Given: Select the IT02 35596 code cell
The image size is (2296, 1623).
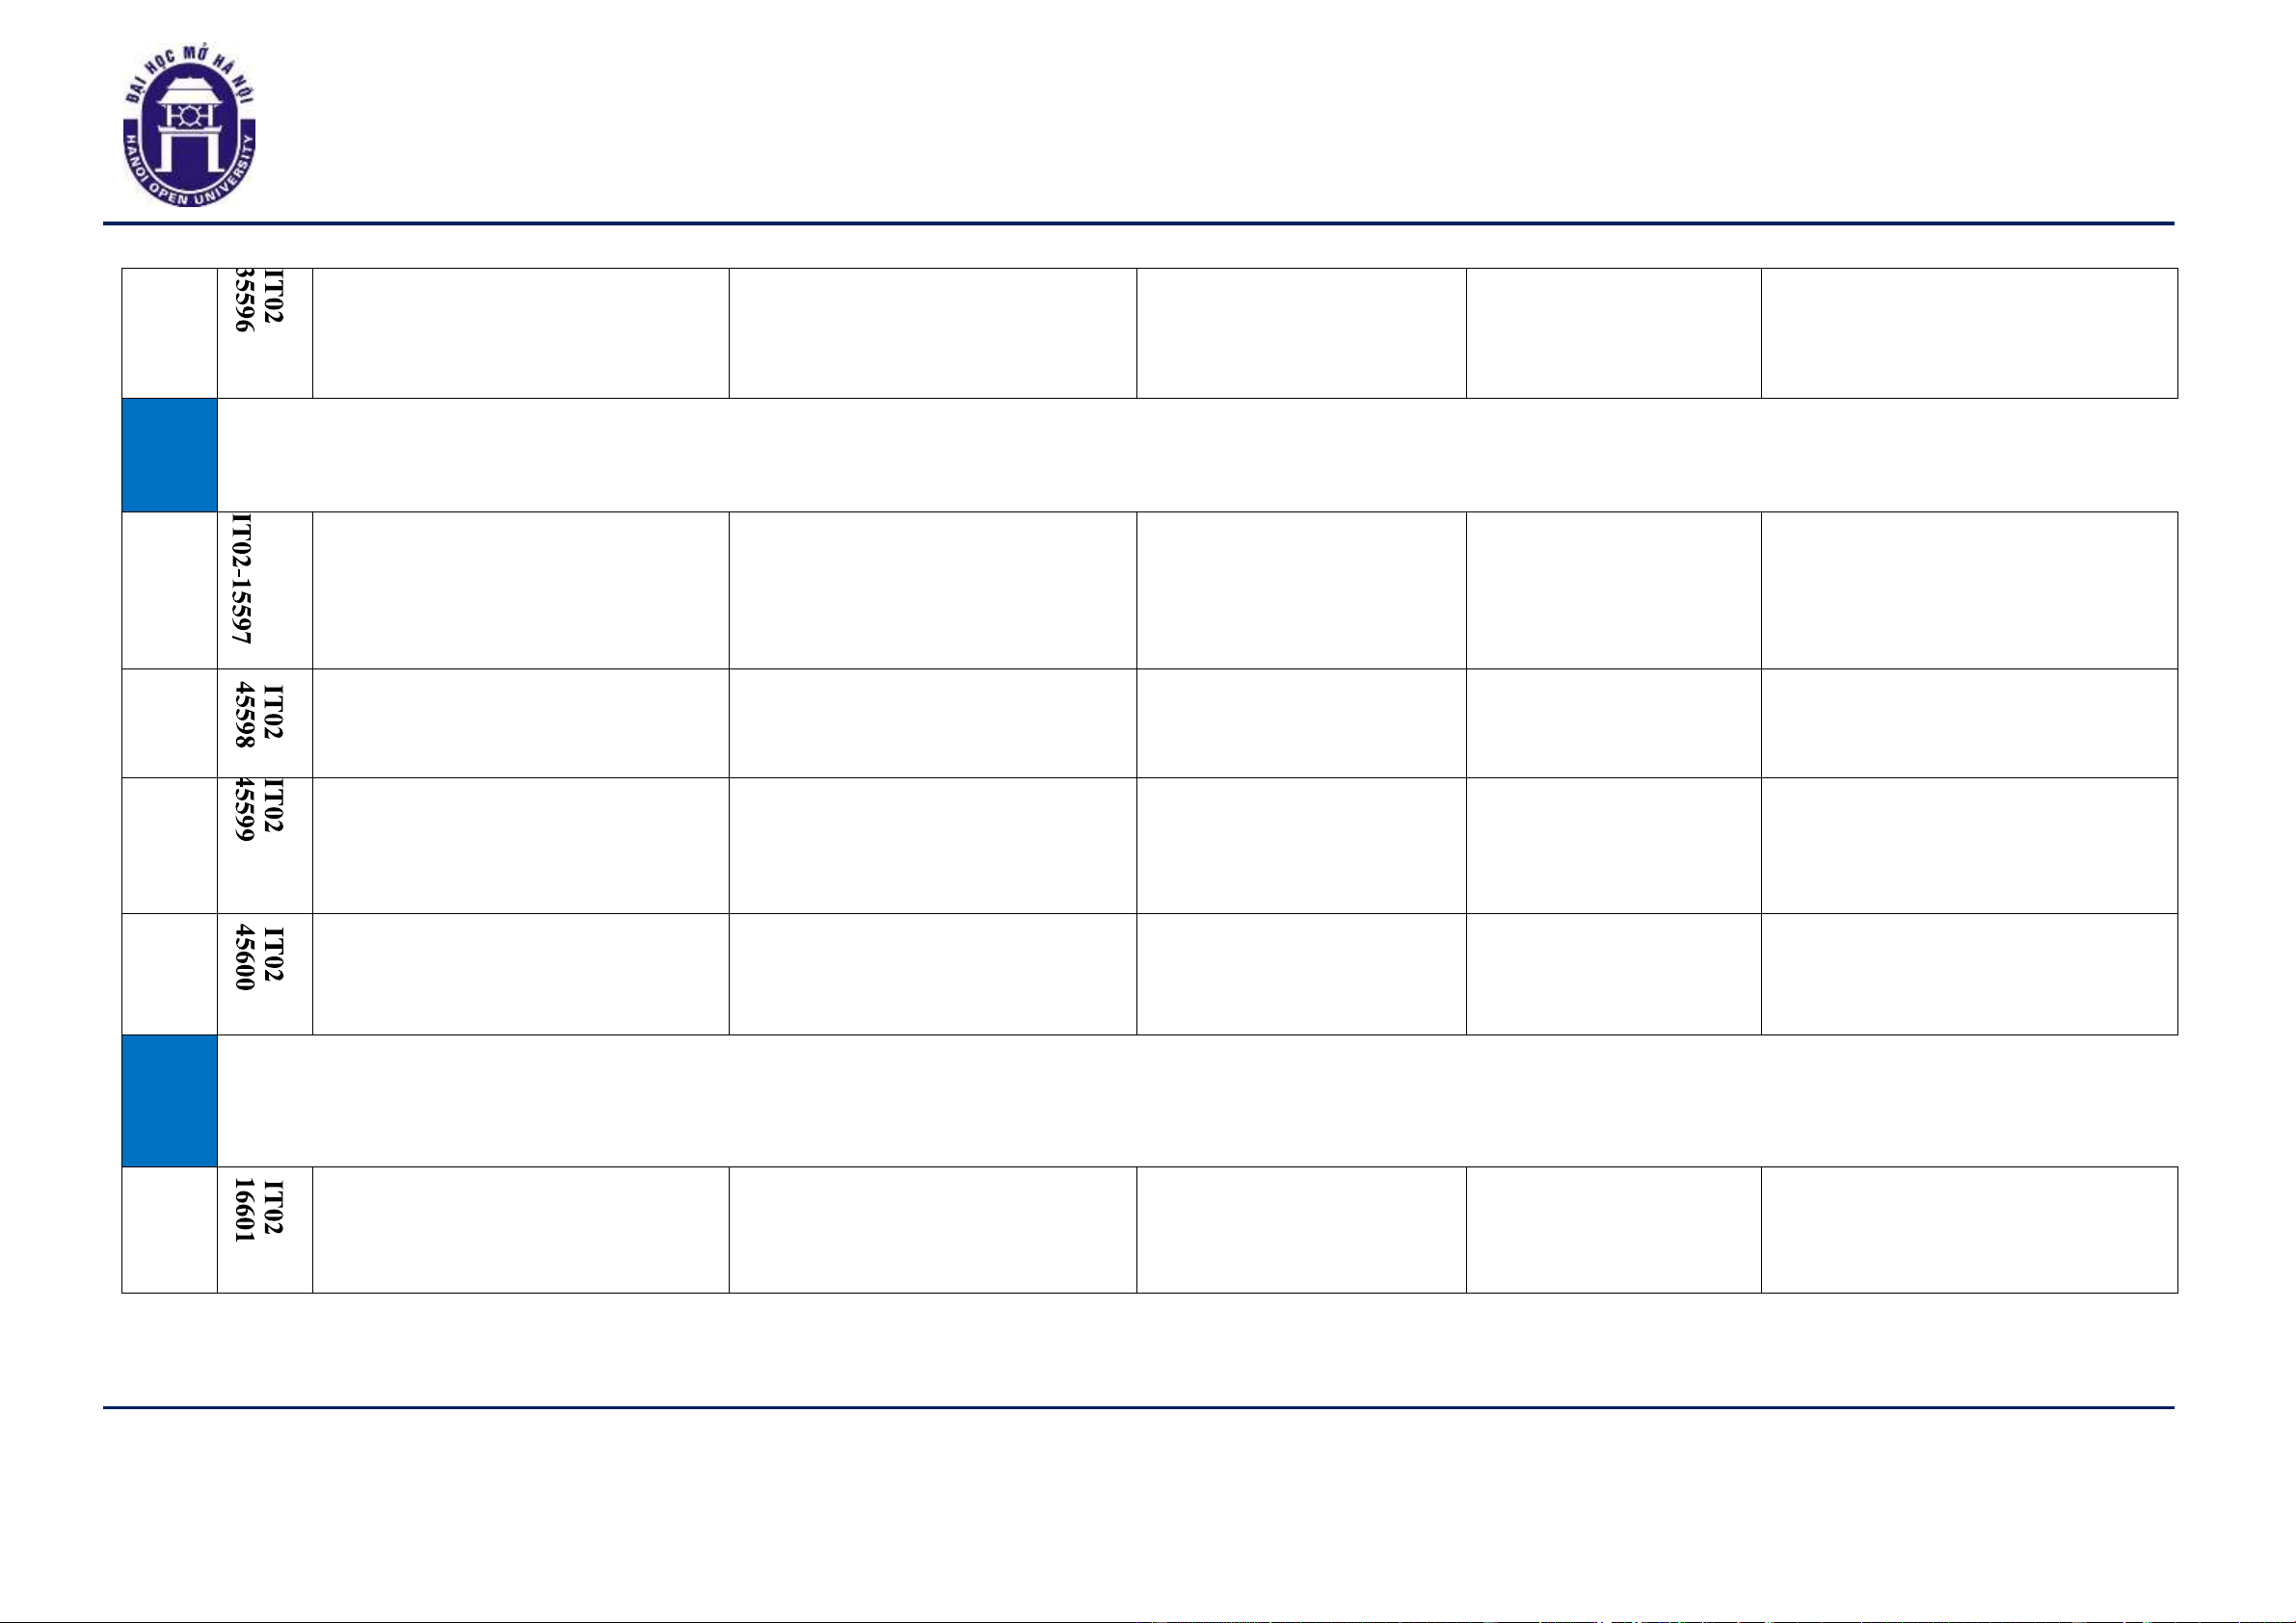Looking at the screenshot, I should tap(264, 331).
